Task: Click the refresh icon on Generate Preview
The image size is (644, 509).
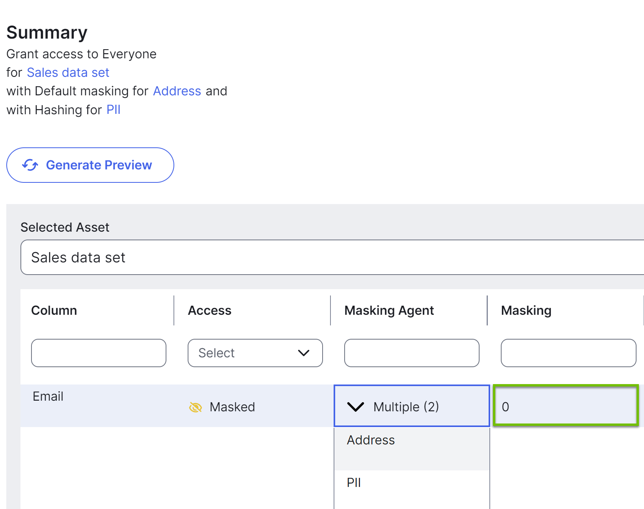Action: pos(30,165)
